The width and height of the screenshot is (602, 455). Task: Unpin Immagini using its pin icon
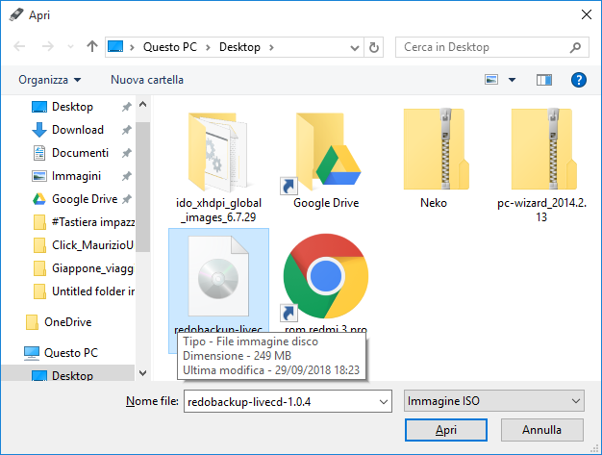point(126,176)
